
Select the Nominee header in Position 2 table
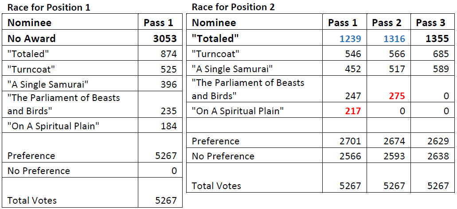214,23
